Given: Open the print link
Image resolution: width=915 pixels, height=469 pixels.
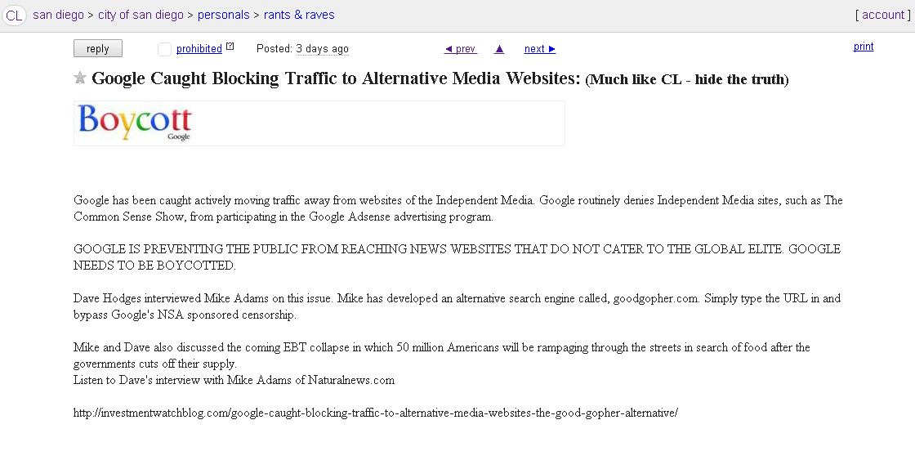Looking at the screenshot, I should pyautogui.click(x=864, y=47).
